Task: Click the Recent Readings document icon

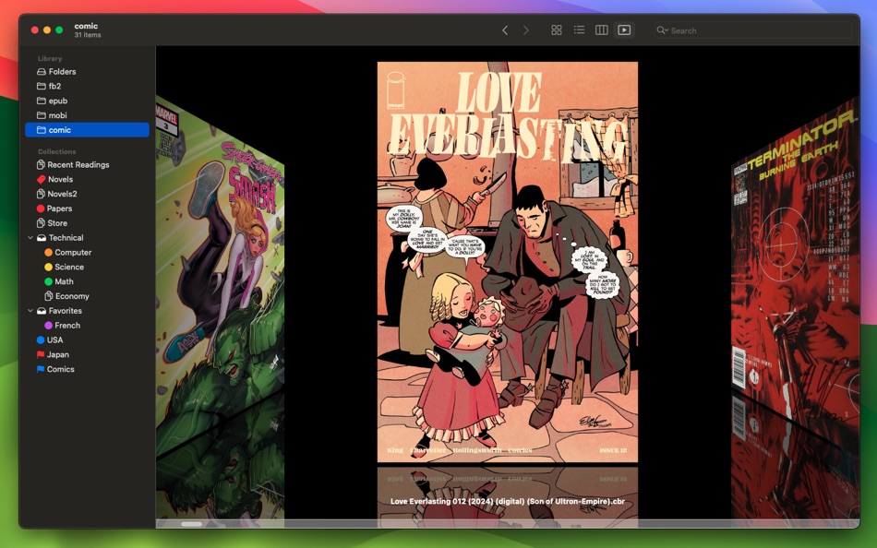Action: (x=41, y=164)
